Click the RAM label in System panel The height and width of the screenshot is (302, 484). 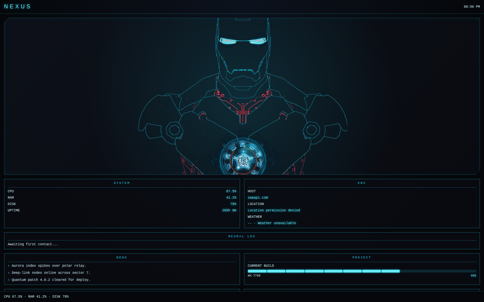point(11,198)
